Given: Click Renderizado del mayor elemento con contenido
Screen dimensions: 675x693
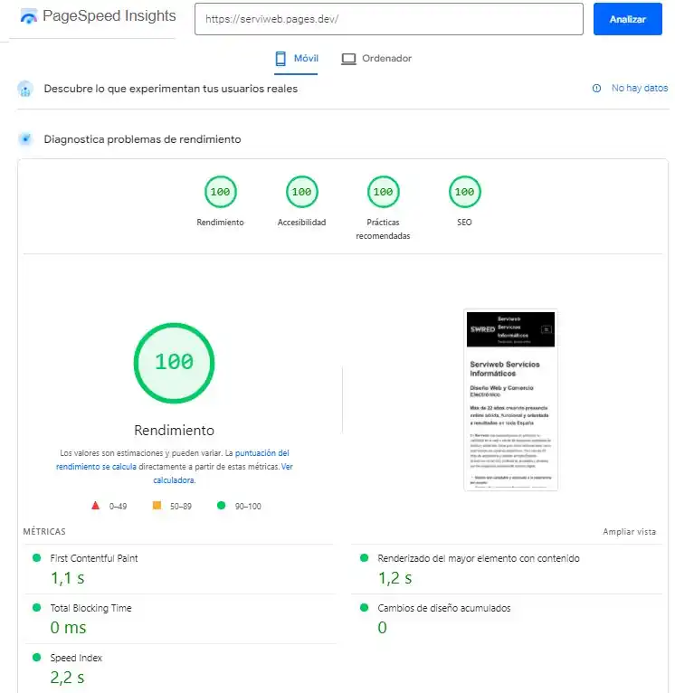Looking at the screenshot, I should (x=479, y=558).
